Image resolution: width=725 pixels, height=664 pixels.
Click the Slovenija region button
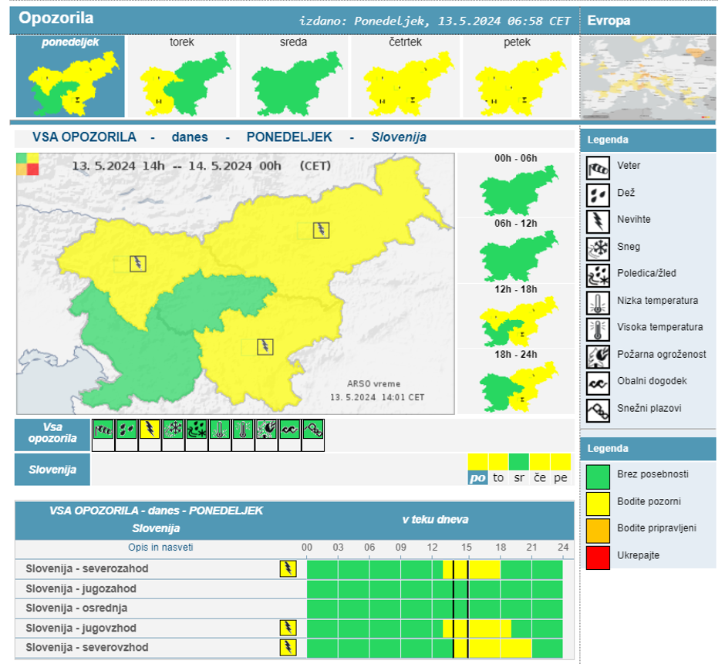[x=52, y=470]
